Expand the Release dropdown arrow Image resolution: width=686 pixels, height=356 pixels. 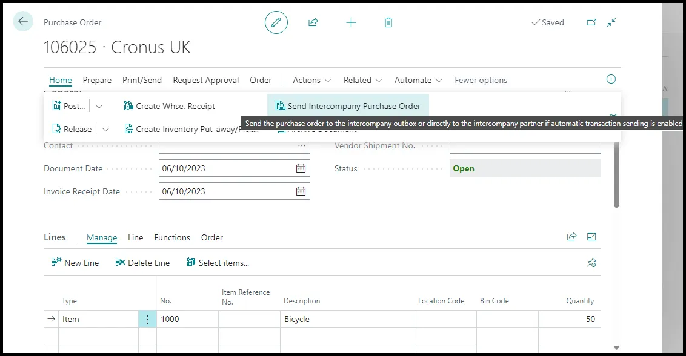pos(105,130)
